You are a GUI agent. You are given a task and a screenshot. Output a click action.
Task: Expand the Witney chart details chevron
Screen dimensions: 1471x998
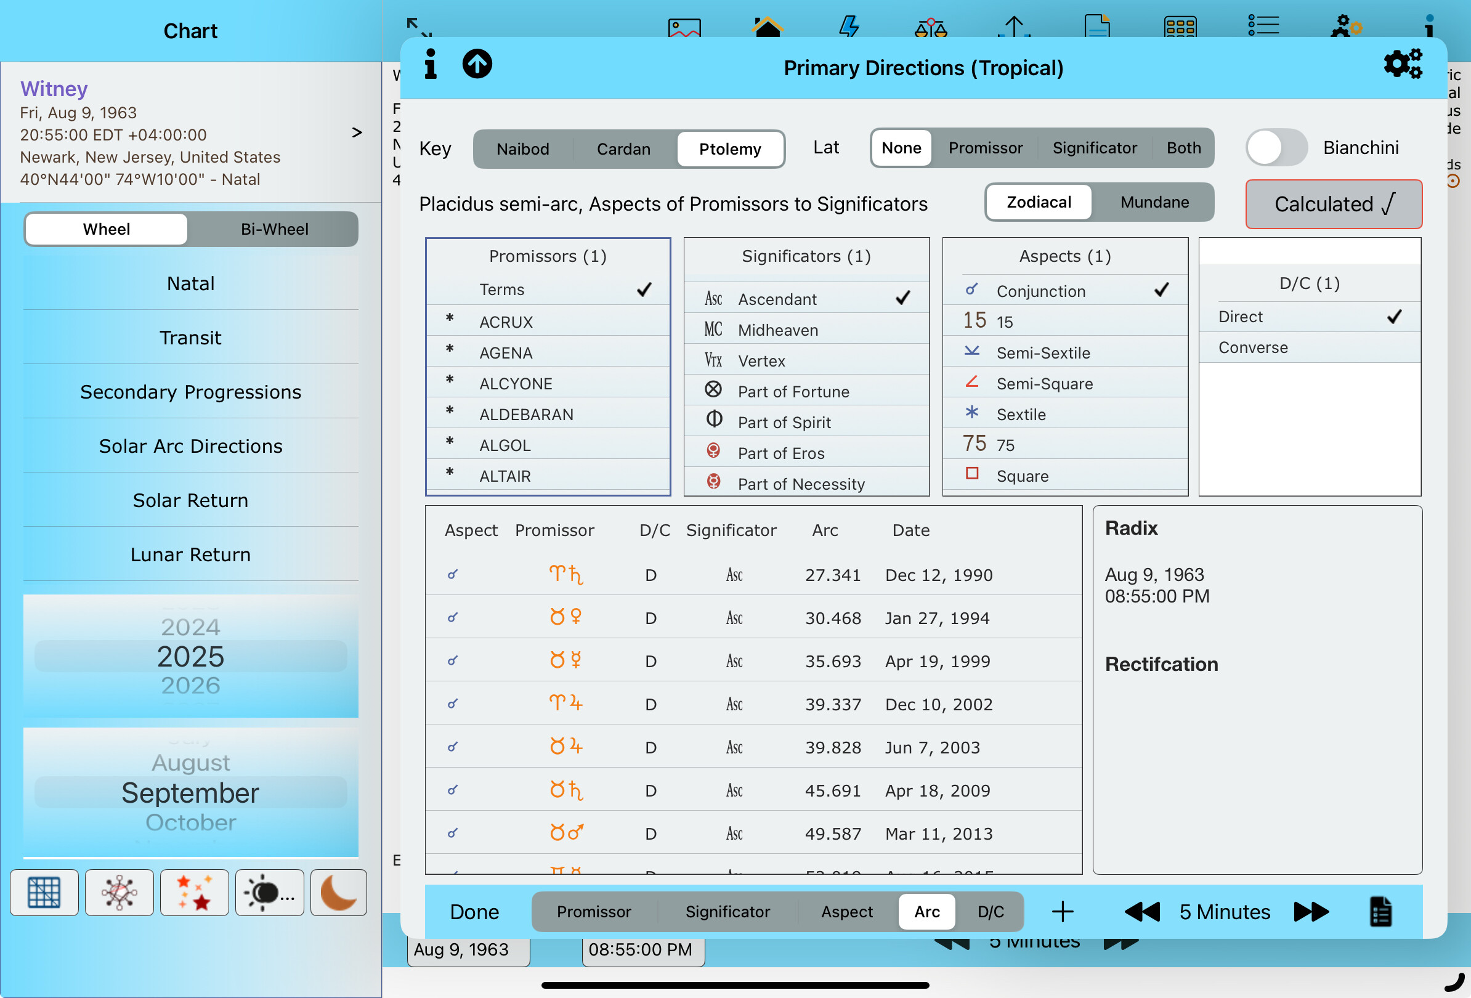[x=357, y=132]
